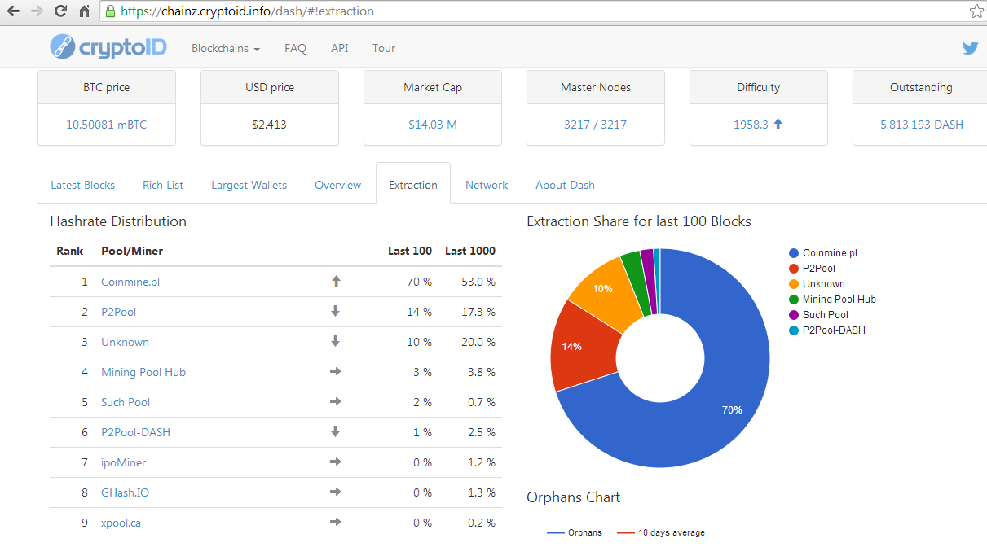This screenshot has width=987, height=547.
Task: Switch to the Rich List tab
Action: pos(163,185)
